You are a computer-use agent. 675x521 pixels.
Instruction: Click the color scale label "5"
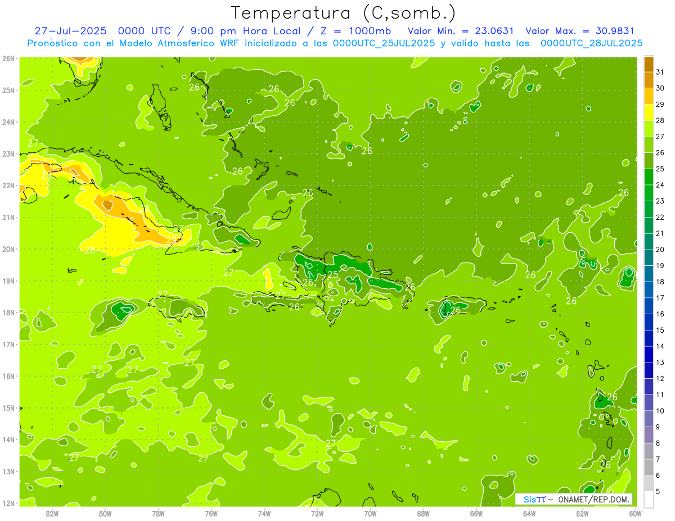click(x=658, y=492)
